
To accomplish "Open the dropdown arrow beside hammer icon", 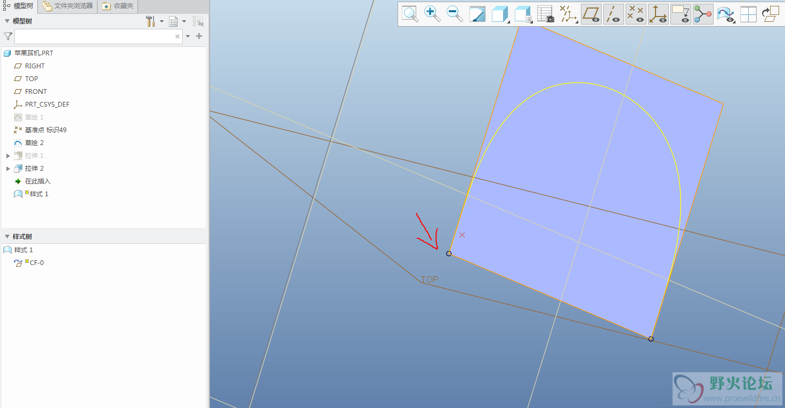I will click(x=161, y=21).
